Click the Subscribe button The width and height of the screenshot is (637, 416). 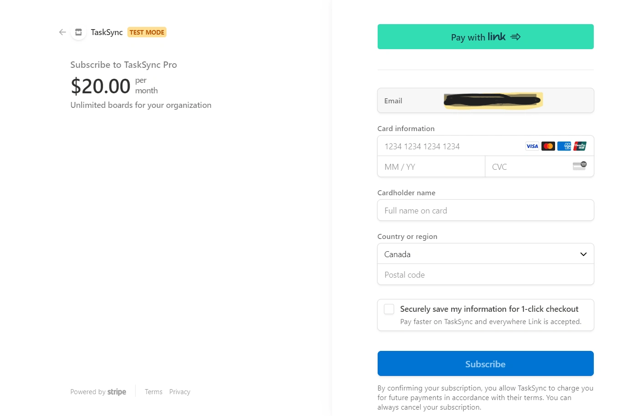485,364
